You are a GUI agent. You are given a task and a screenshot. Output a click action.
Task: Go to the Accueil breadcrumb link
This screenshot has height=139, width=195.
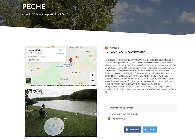[x=26, y=14]
